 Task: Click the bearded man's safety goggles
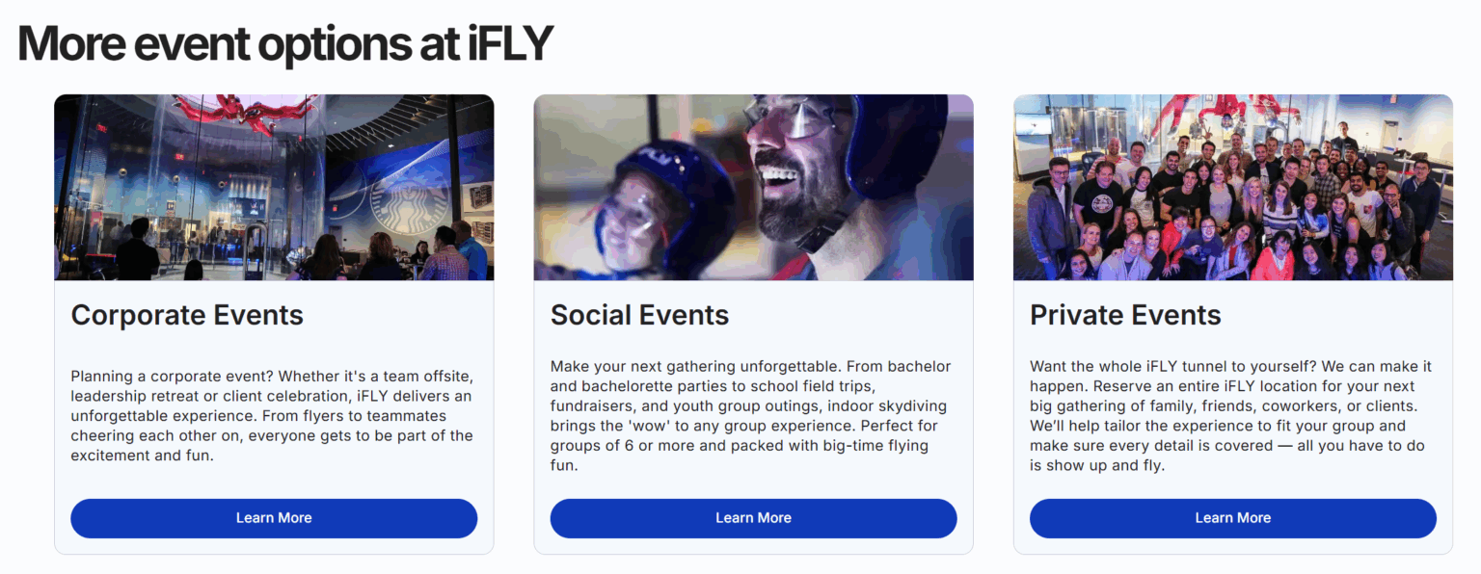click(786, 120)
